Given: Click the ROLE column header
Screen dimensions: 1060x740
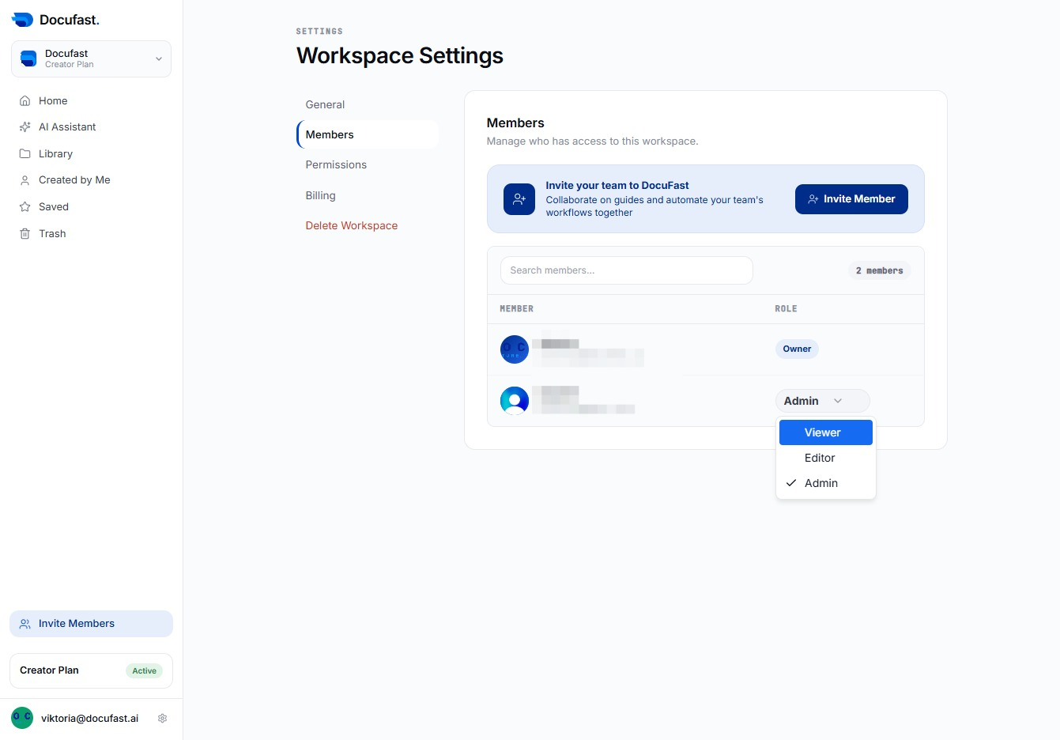Looking at the screenshot, I should click(x=786, y=309).
